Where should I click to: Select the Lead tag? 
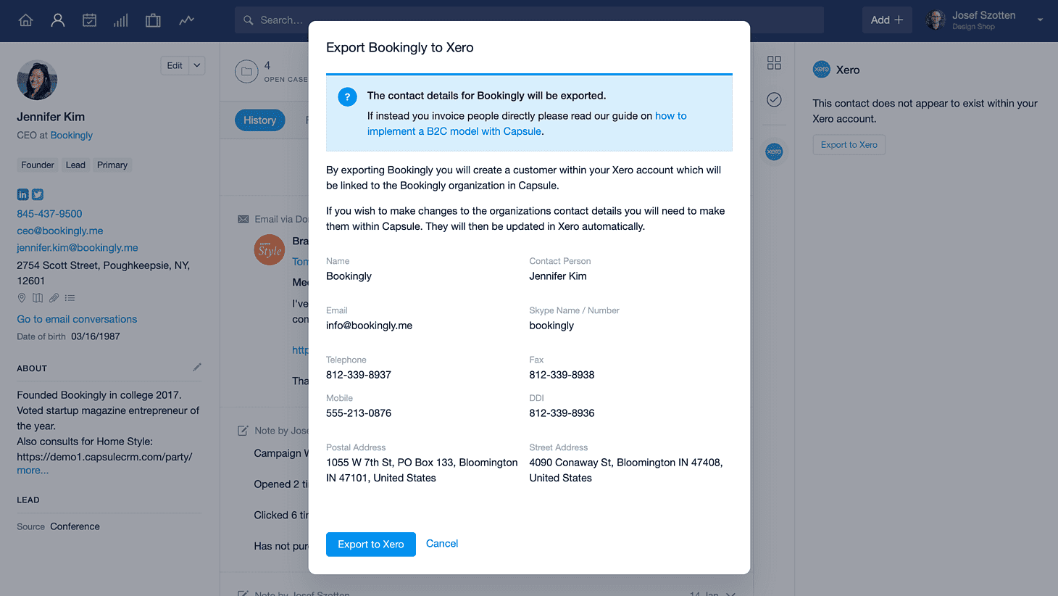75,165
